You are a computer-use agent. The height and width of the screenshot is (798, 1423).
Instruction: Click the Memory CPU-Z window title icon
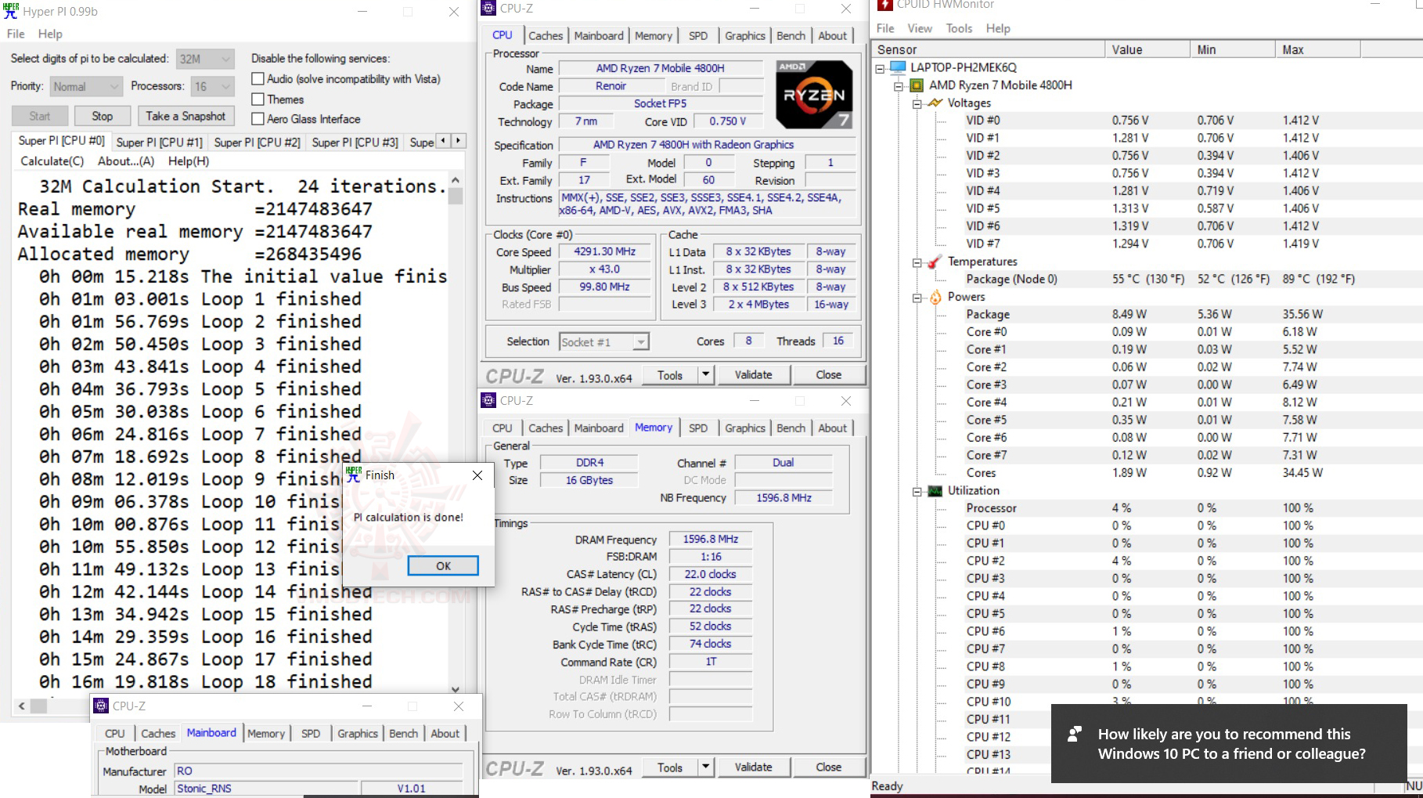[x=488, y=400]
